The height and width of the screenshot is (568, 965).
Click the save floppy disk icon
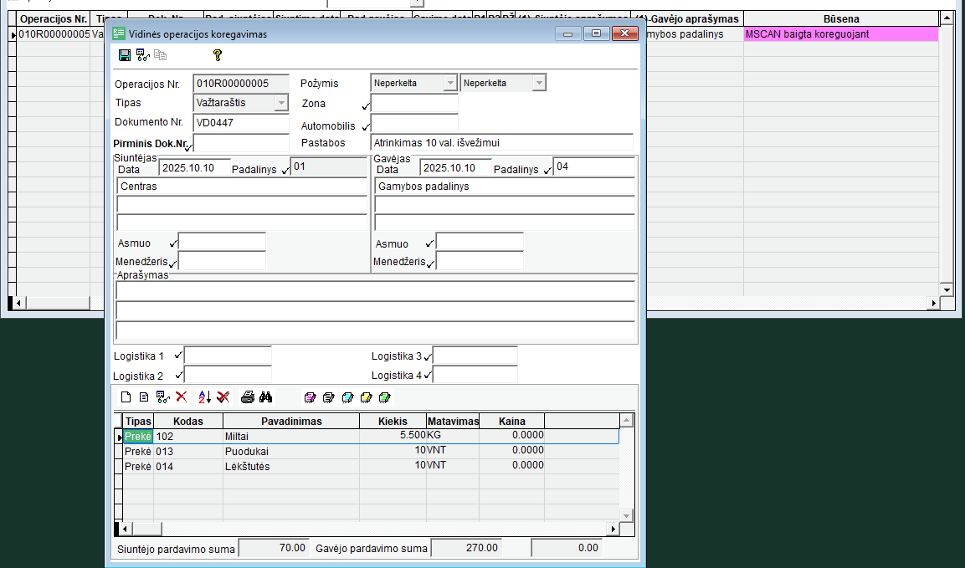(x=125, y=55)
